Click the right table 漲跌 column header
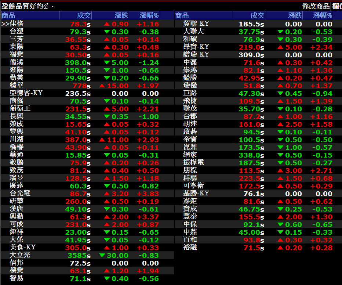The image size is (342, 285). pos(295,15)
